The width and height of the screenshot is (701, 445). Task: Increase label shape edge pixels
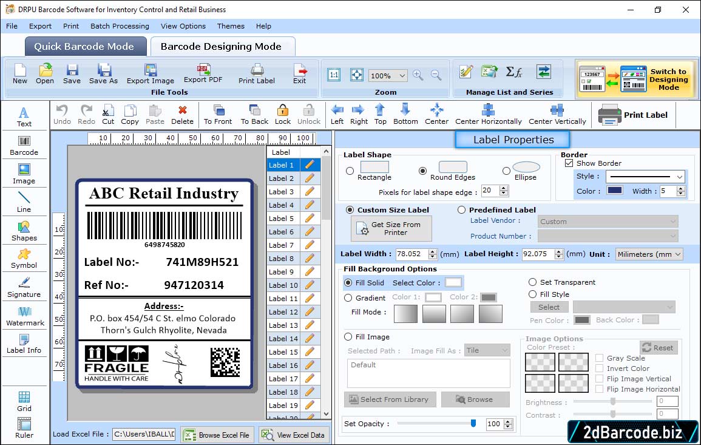pos(504,188)
